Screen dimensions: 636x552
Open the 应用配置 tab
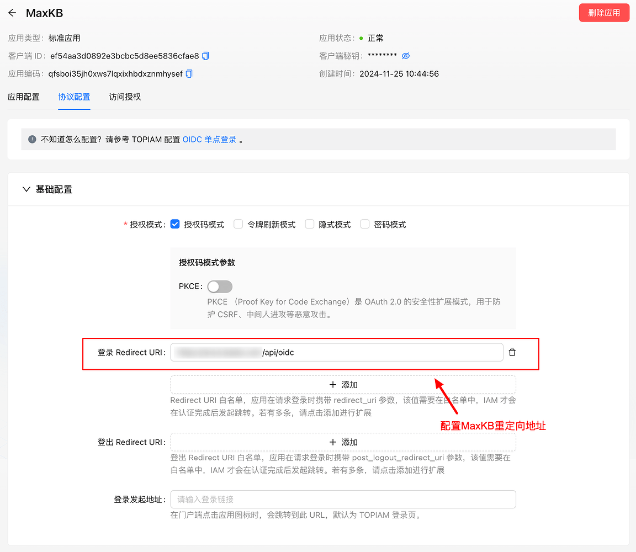pyautogui.click(x=24, y=97)
